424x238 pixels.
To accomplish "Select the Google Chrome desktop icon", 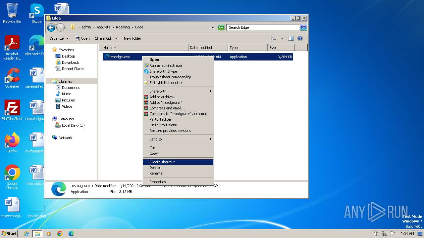I will (12, 177).
